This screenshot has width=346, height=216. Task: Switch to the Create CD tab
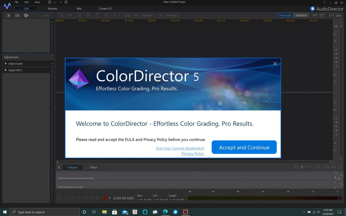coord(105,8)
